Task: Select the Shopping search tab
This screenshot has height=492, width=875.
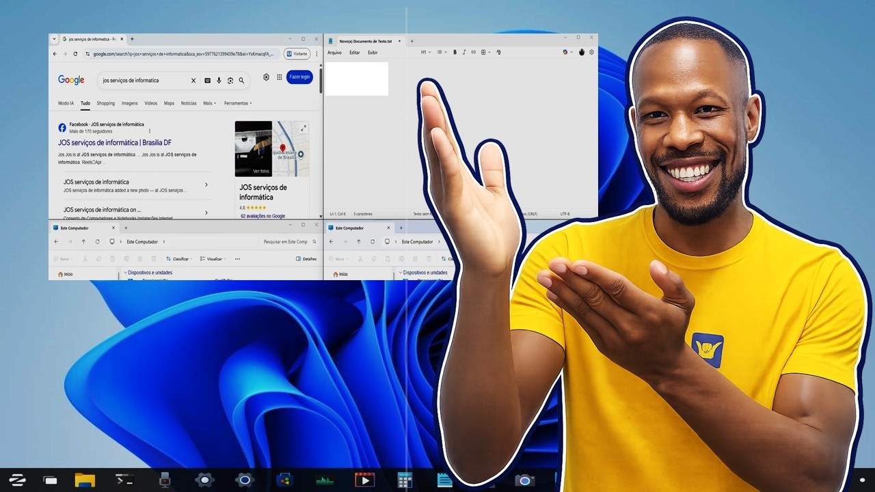Action: click(x=105, y=103)
